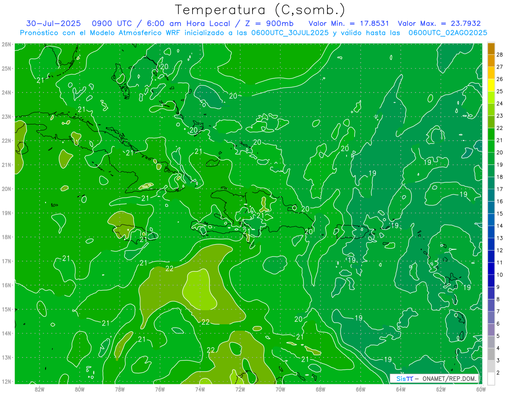511x395 pixels.
Task: Click the "16N" latitude axis label
Action: (x=6, y=285)
